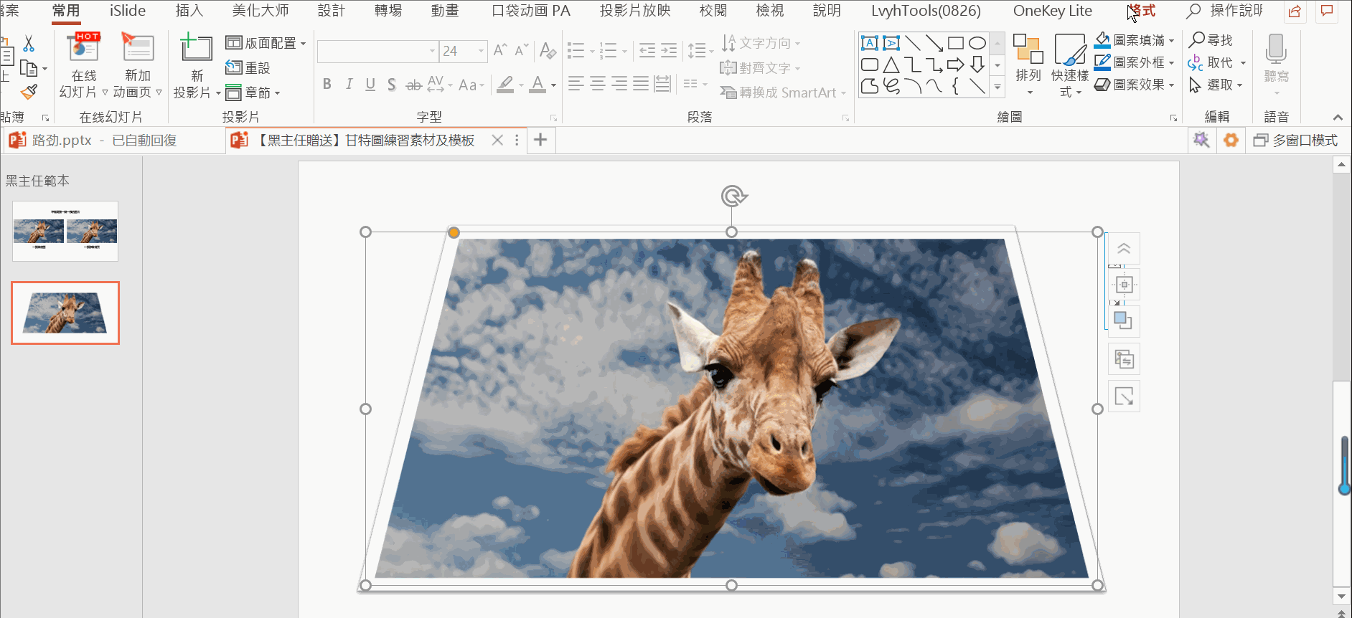Open the LvyhTools(0826) tab
This screenshot has width=1352, height=618.
pyautogui.click(x=926, y=11)
